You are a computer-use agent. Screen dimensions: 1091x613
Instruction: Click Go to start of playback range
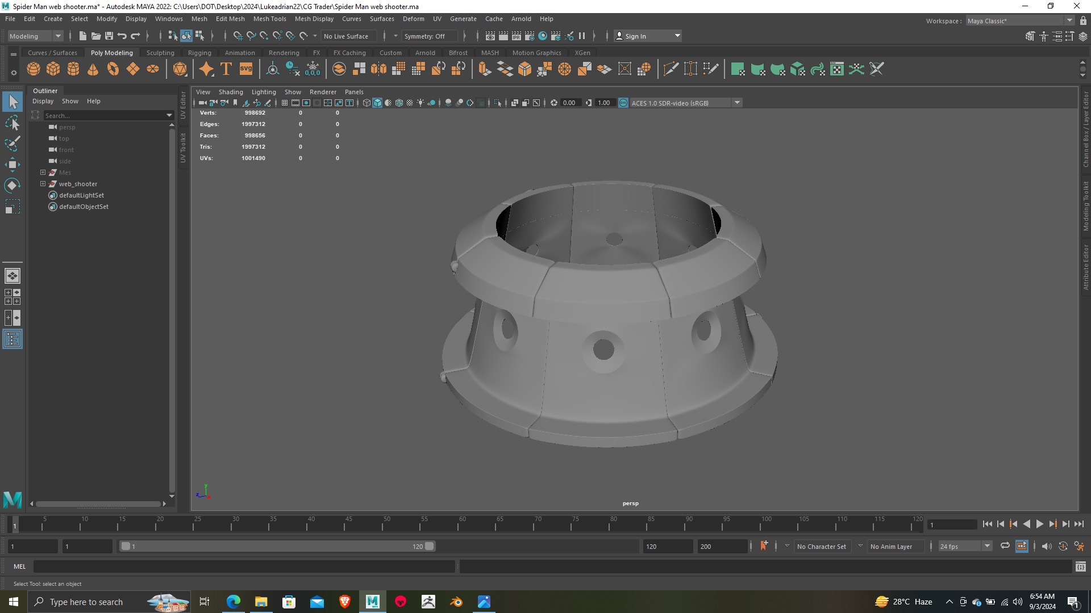click(988, 524)
